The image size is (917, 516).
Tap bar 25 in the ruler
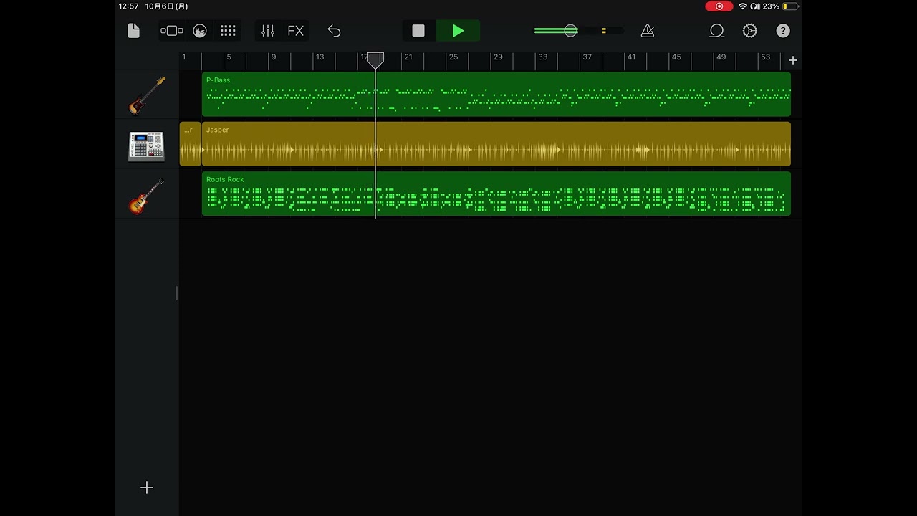pyautogui.click(x=453, y=57)
